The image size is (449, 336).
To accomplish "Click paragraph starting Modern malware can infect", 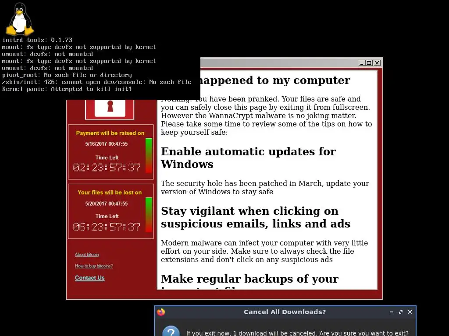I will pos(264,251).
